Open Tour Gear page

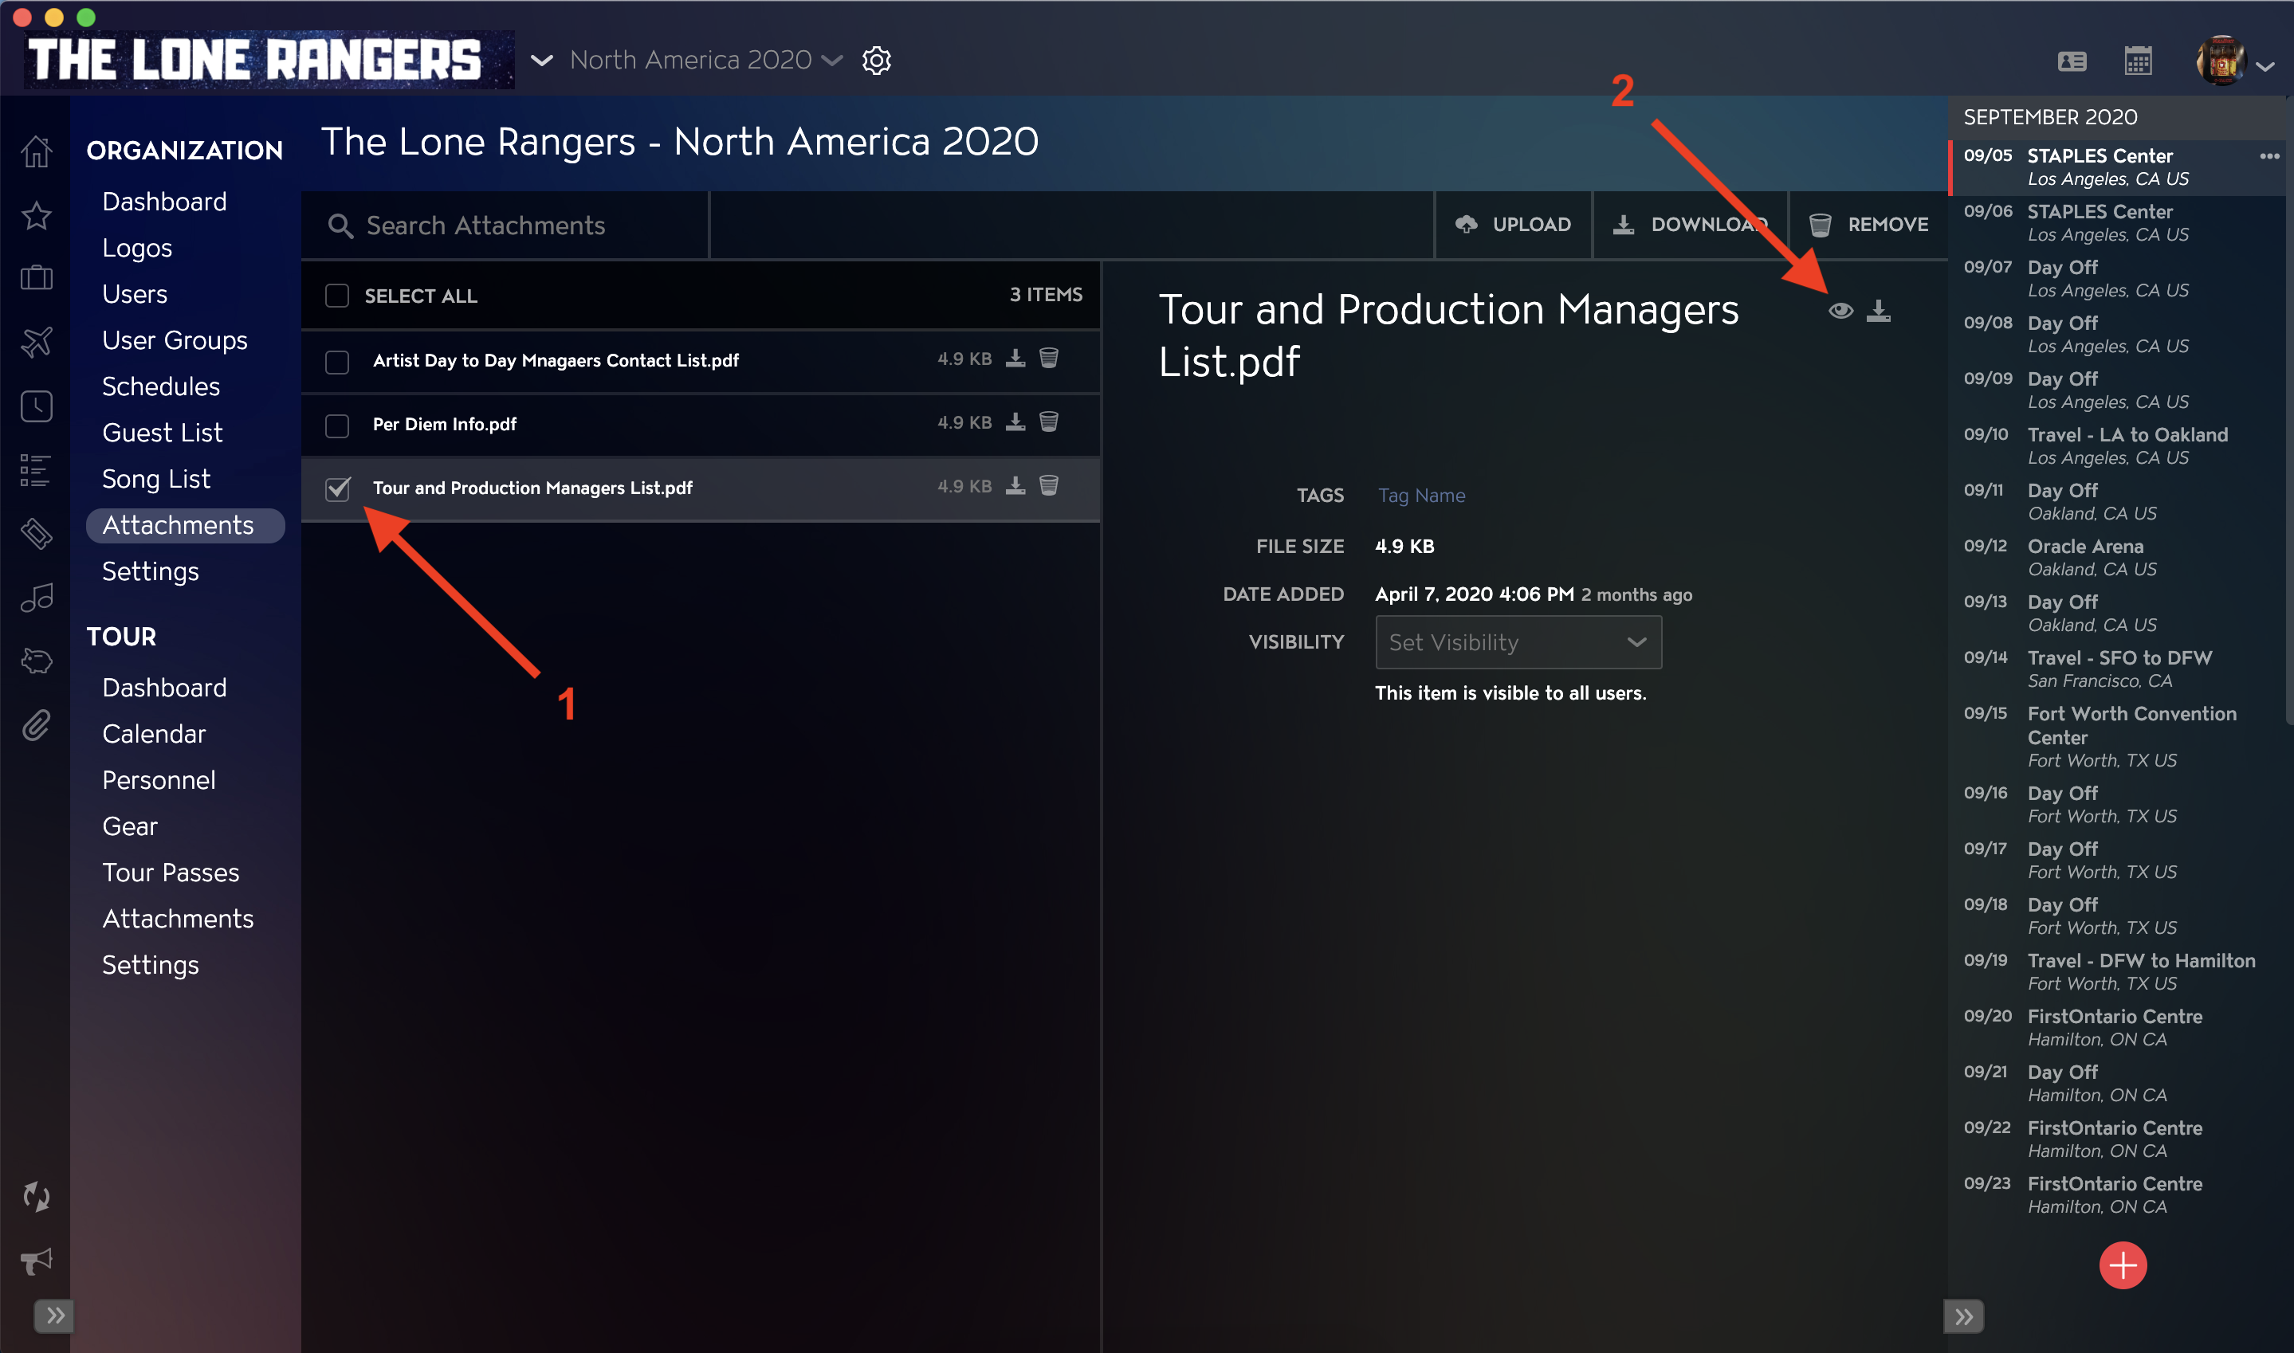click(129, 826)
